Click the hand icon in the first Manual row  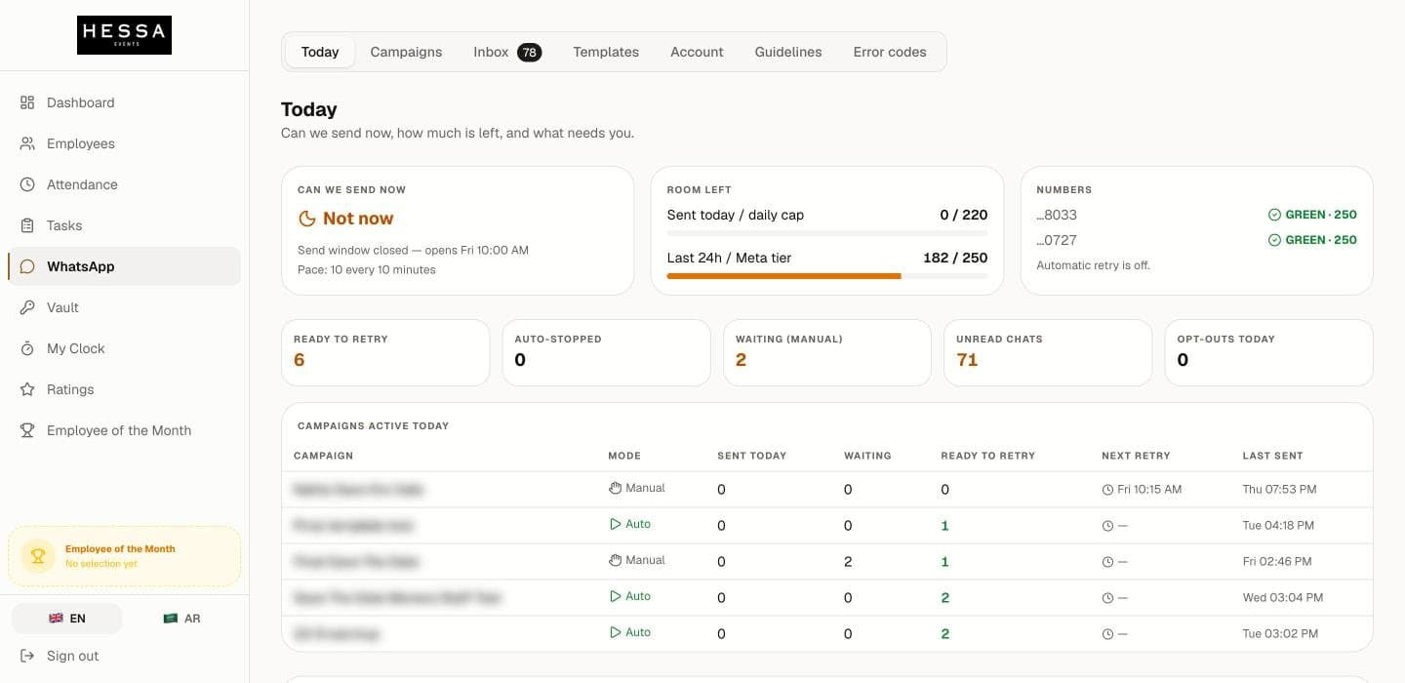tap(615, 488)
